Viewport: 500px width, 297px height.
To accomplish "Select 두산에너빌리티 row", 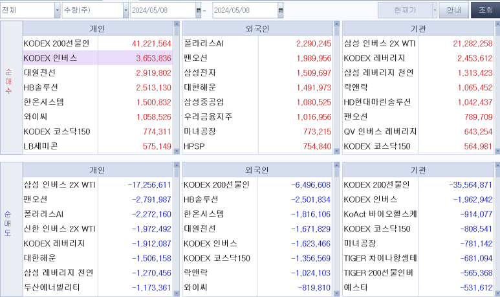I will (x=98, y=287).
